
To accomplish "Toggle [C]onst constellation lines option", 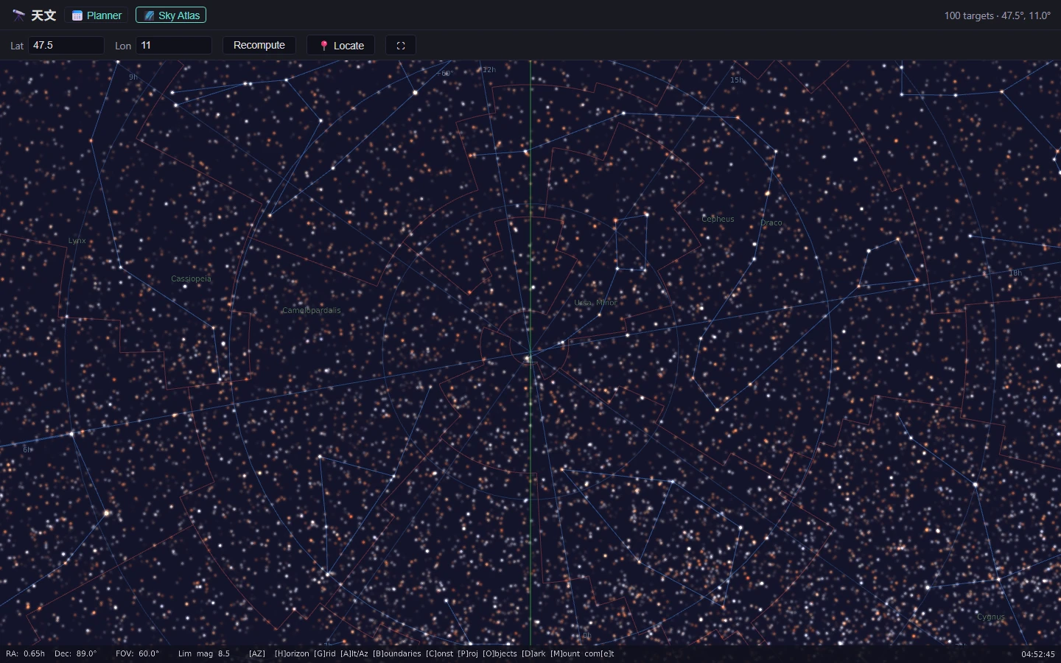I will click(440, 653).
